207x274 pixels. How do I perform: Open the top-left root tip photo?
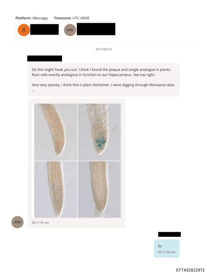56,132
